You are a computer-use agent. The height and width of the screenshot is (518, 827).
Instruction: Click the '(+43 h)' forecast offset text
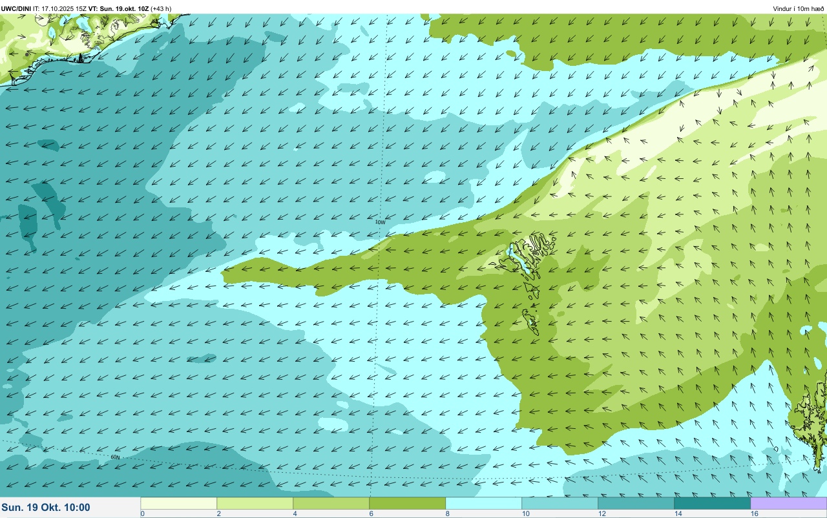point(161,8)
